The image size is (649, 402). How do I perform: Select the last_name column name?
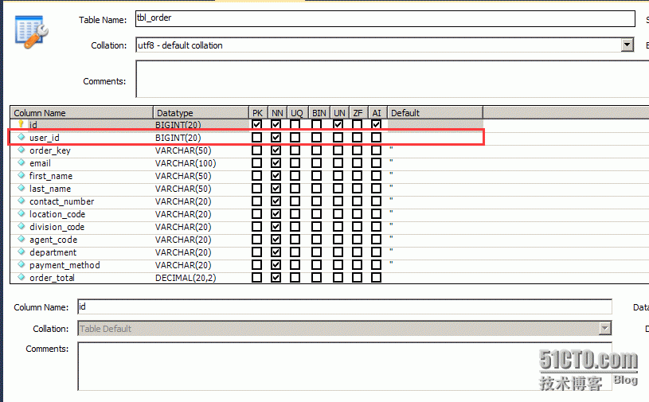click(50, 189)
